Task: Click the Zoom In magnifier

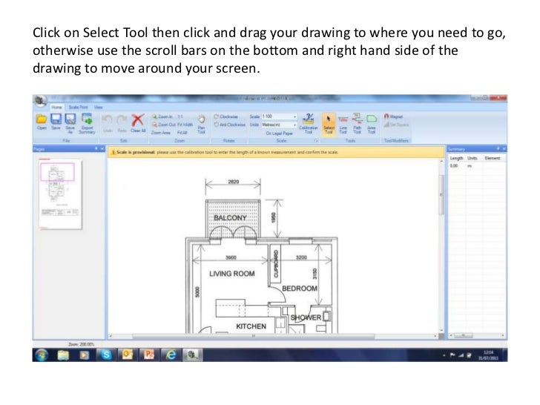Action: pyautogui.click(x=154, y=116)
